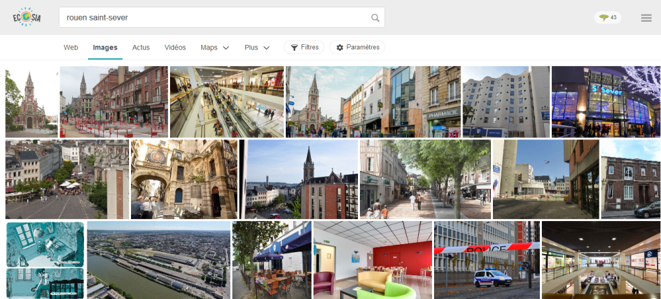Open the street with red barriers thumbnail
This screenshot has width=661, height=299.
click(114, 102)
